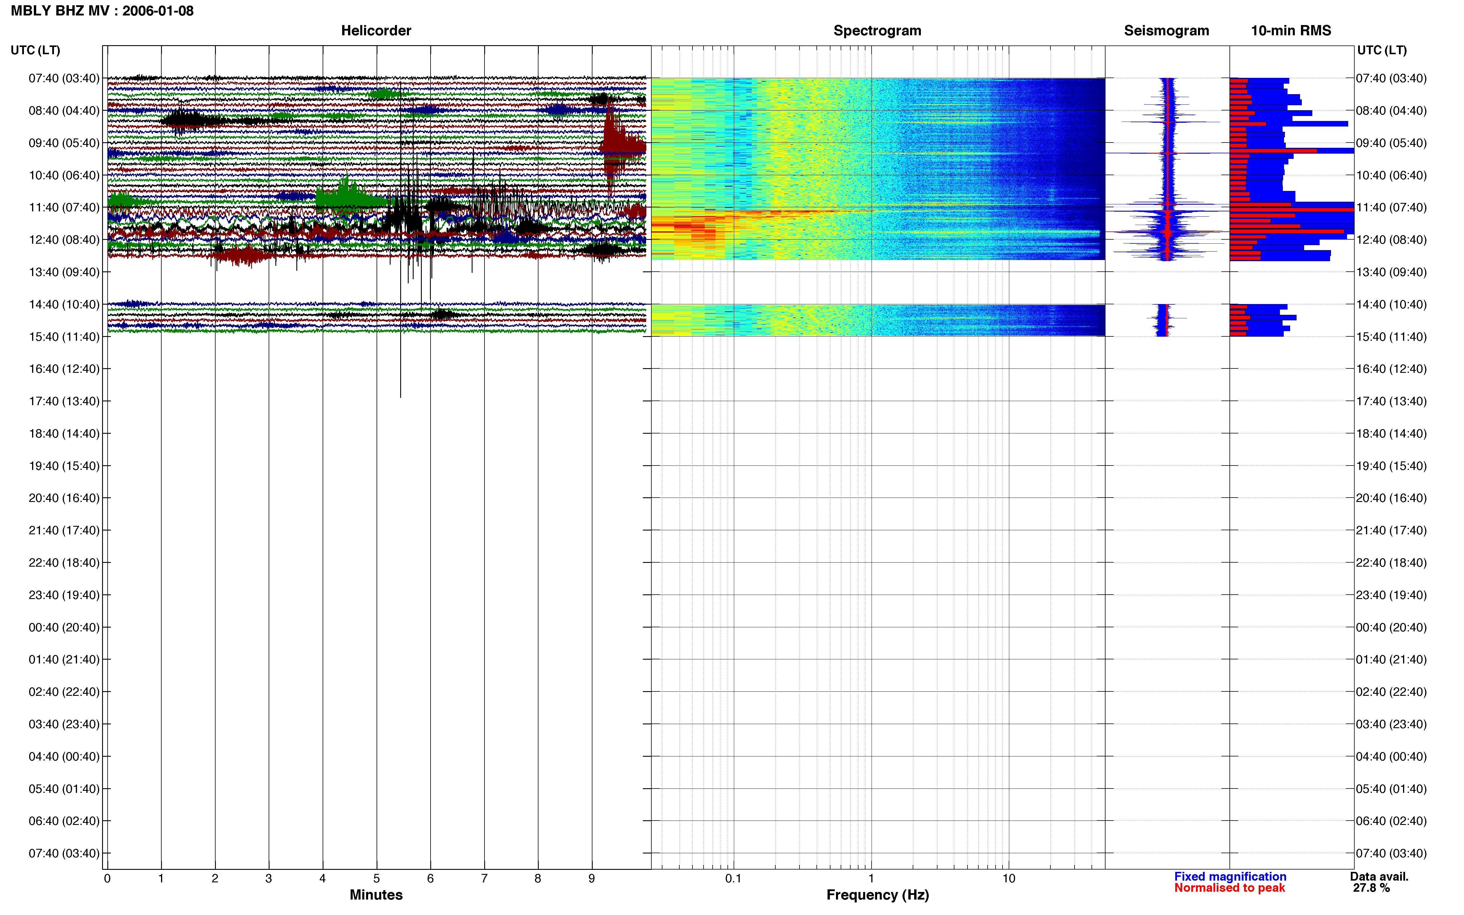This screenshot has height=915, width=1464.
Task: Select the 27.8 % data availability value
Action: [1371, 888]
